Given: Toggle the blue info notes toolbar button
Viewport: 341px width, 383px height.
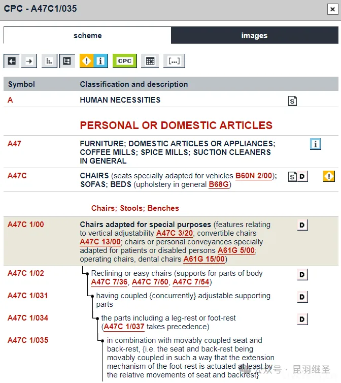Looking at the screenshot, I should (x=100, y=61).
